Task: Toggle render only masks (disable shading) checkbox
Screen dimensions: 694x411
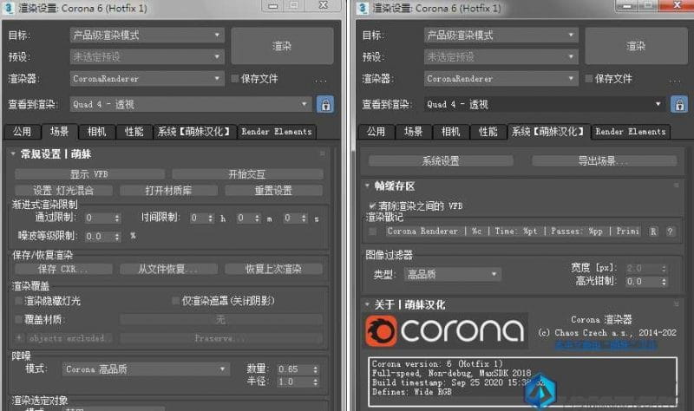Action: click(176, 301)
